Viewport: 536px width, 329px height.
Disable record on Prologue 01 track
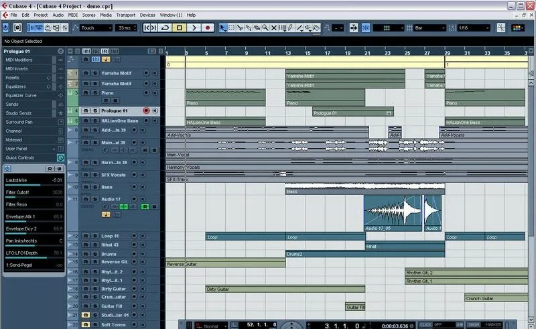[x=146, y=111]
